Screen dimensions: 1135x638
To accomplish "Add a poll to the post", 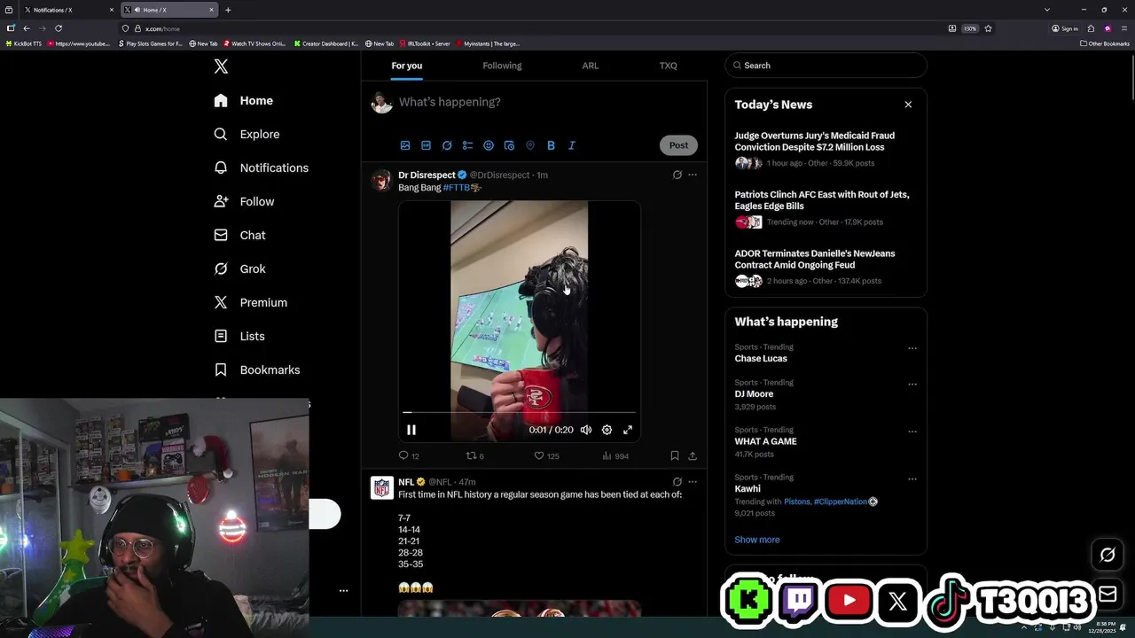I will coord(467,145).
